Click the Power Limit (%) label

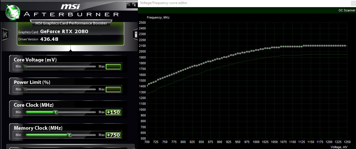pyautogui.click(x=32, y=82)
